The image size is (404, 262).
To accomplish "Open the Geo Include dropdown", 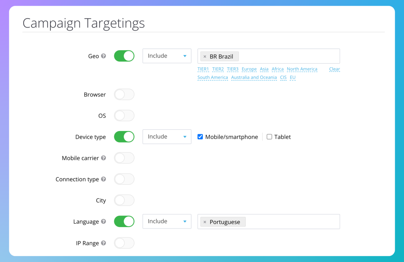I will (x=167, y=56).
